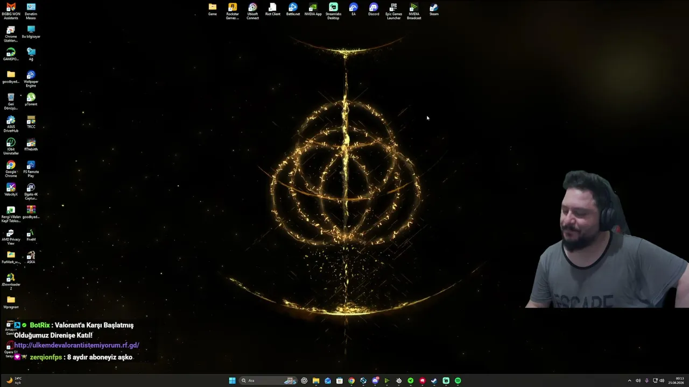Screen dimensions: 689x387
Task: Select the Wpragnarr folder icon
Action: coord(11,303)
